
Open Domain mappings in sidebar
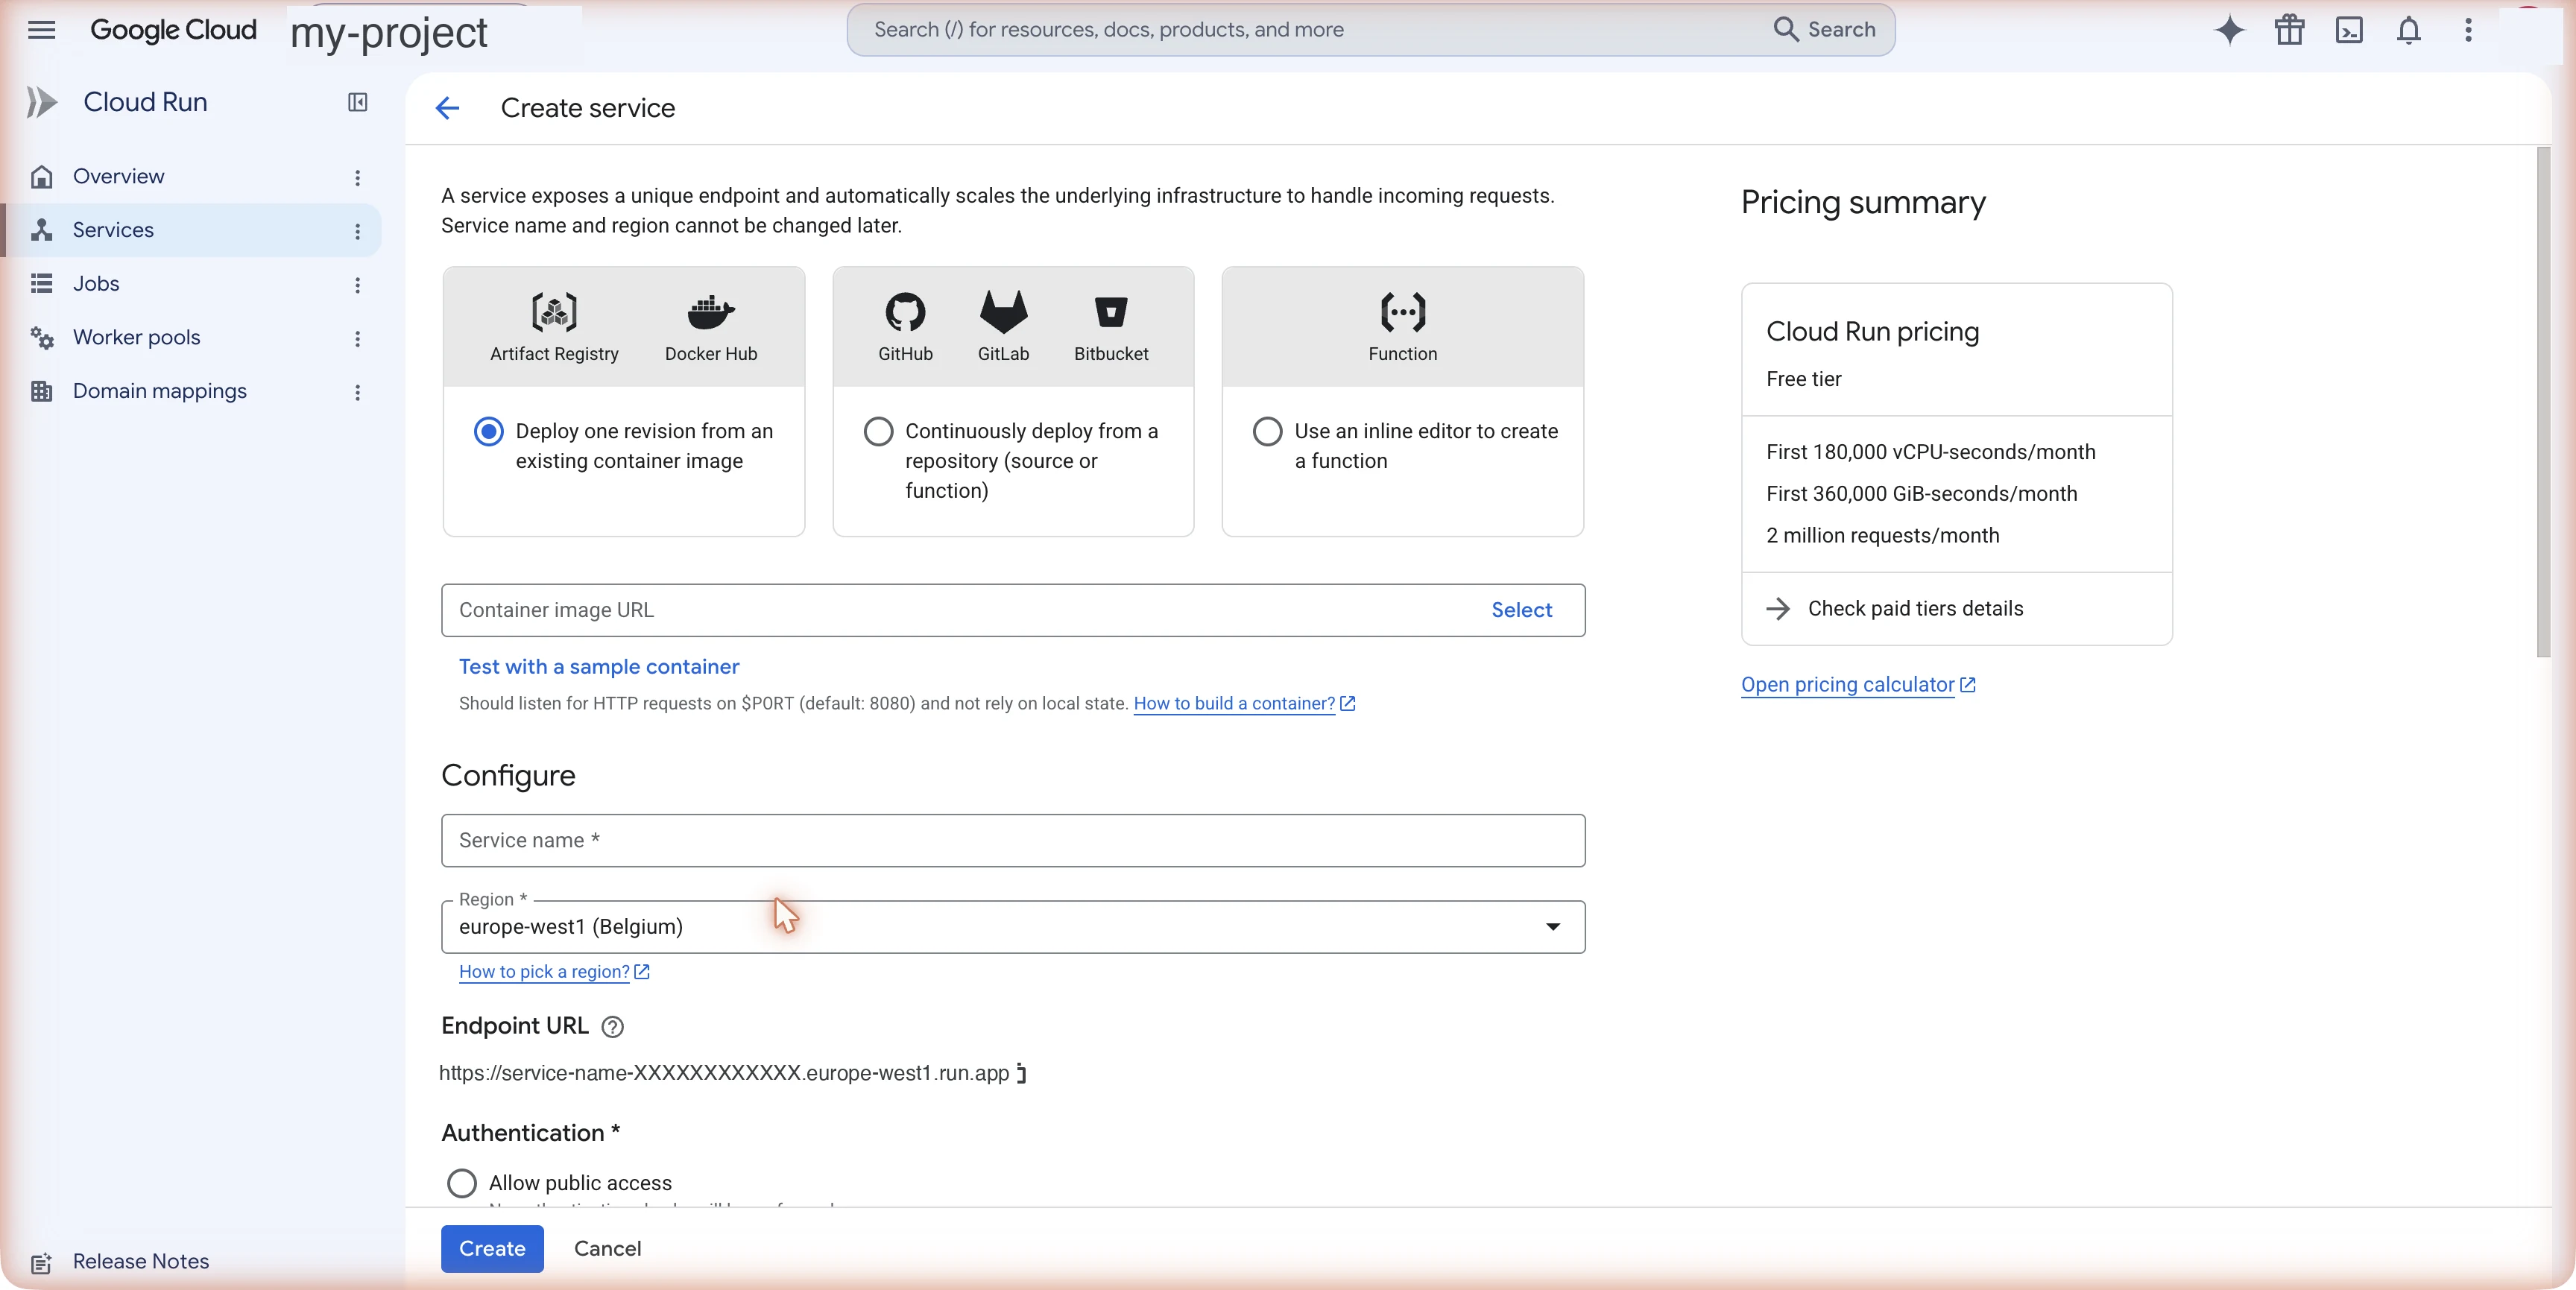click(159, 391)
